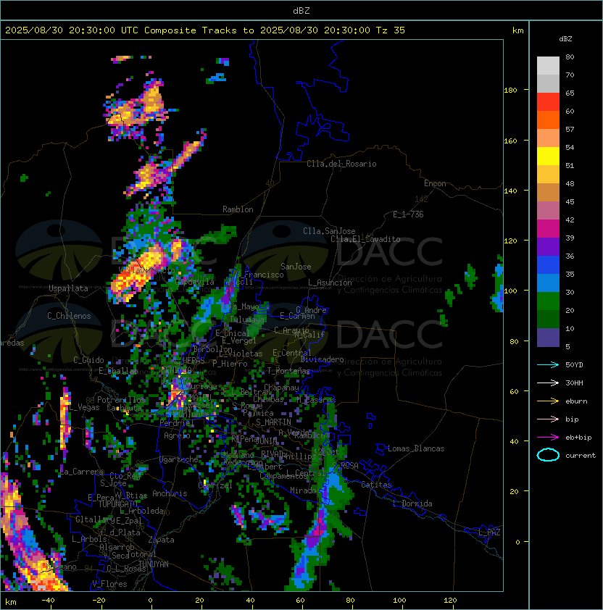Click the dBZ title at top

[301, 10]
